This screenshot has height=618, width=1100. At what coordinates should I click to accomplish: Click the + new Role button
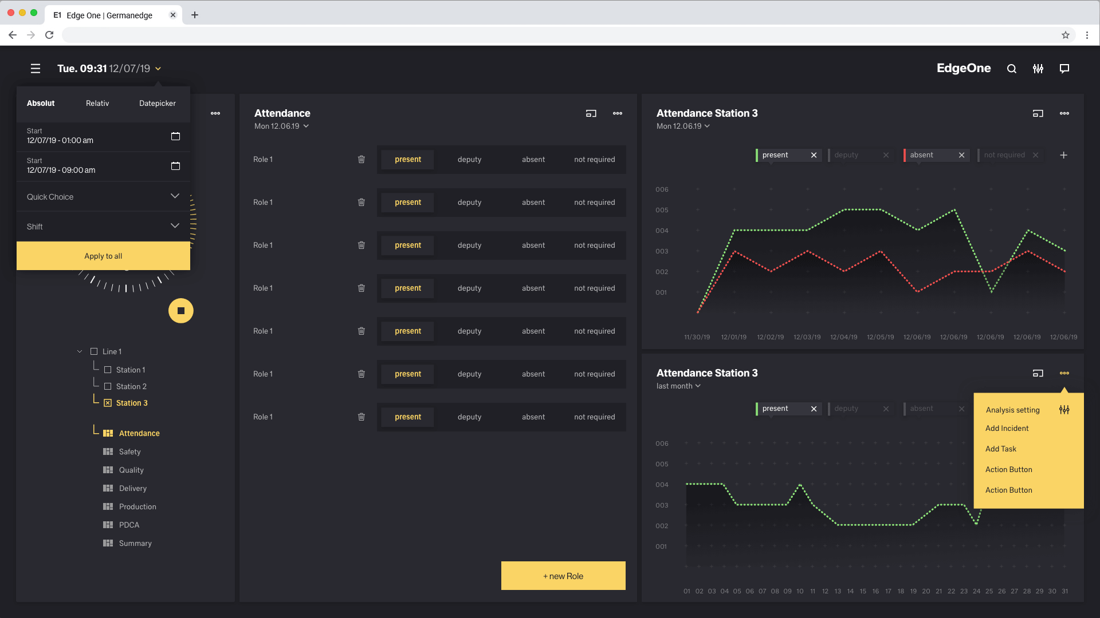click(563, 576)
